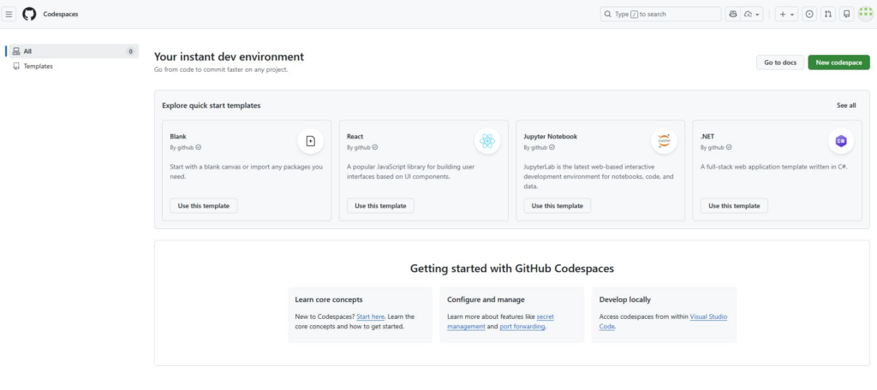
Task: Open the user avatar menu
Action: click(x=864, y=14)
